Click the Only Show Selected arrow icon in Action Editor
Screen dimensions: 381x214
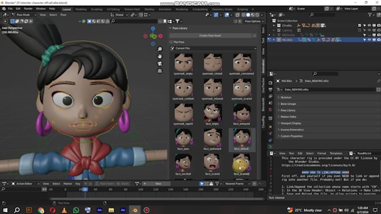click(202, 184)
